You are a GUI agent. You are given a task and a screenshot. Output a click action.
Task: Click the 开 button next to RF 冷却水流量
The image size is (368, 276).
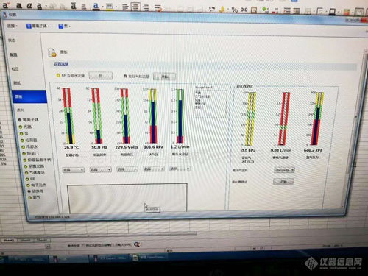[101, 76]
